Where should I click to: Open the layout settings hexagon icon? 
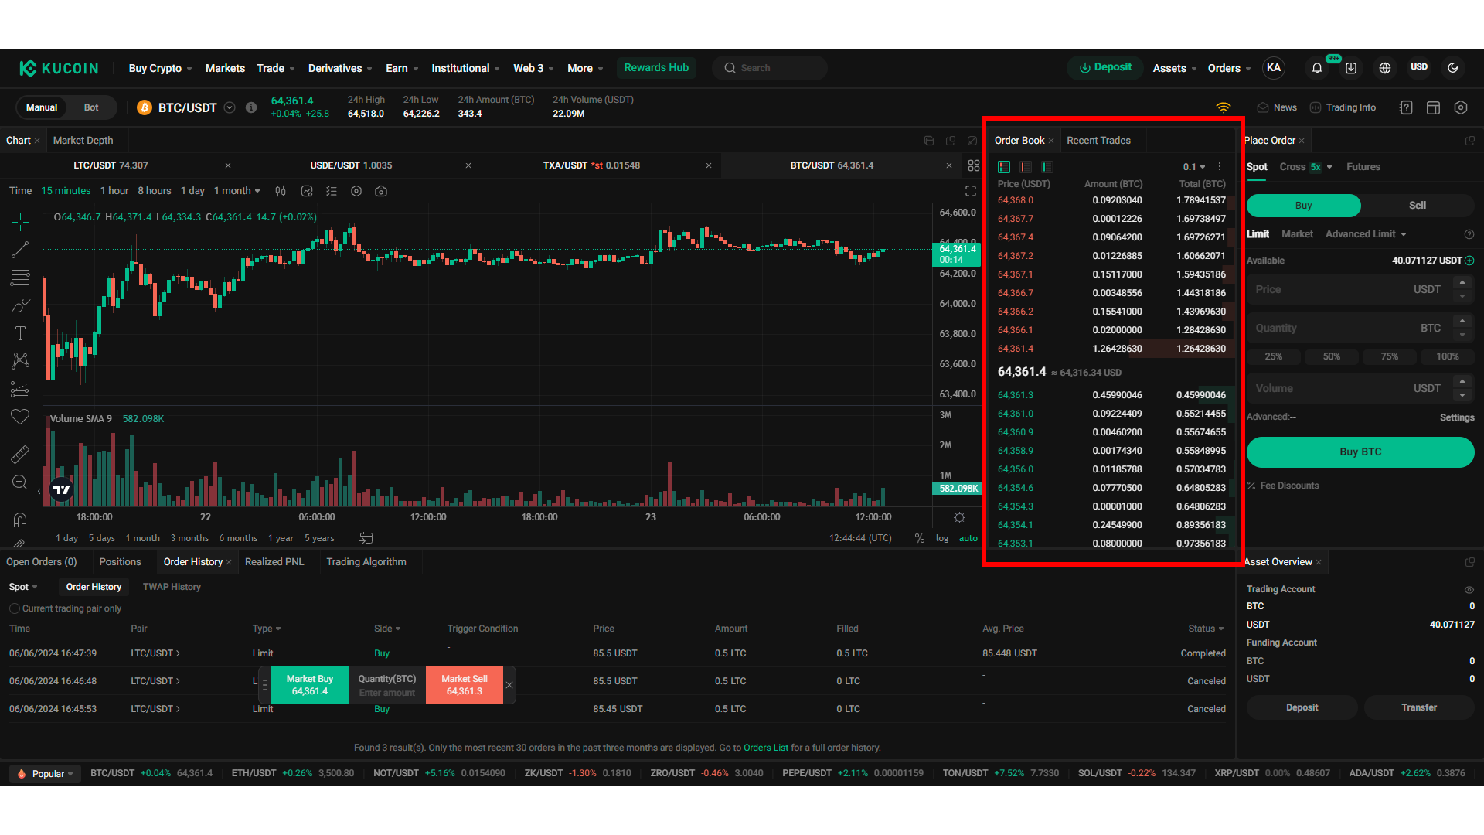1461,107
